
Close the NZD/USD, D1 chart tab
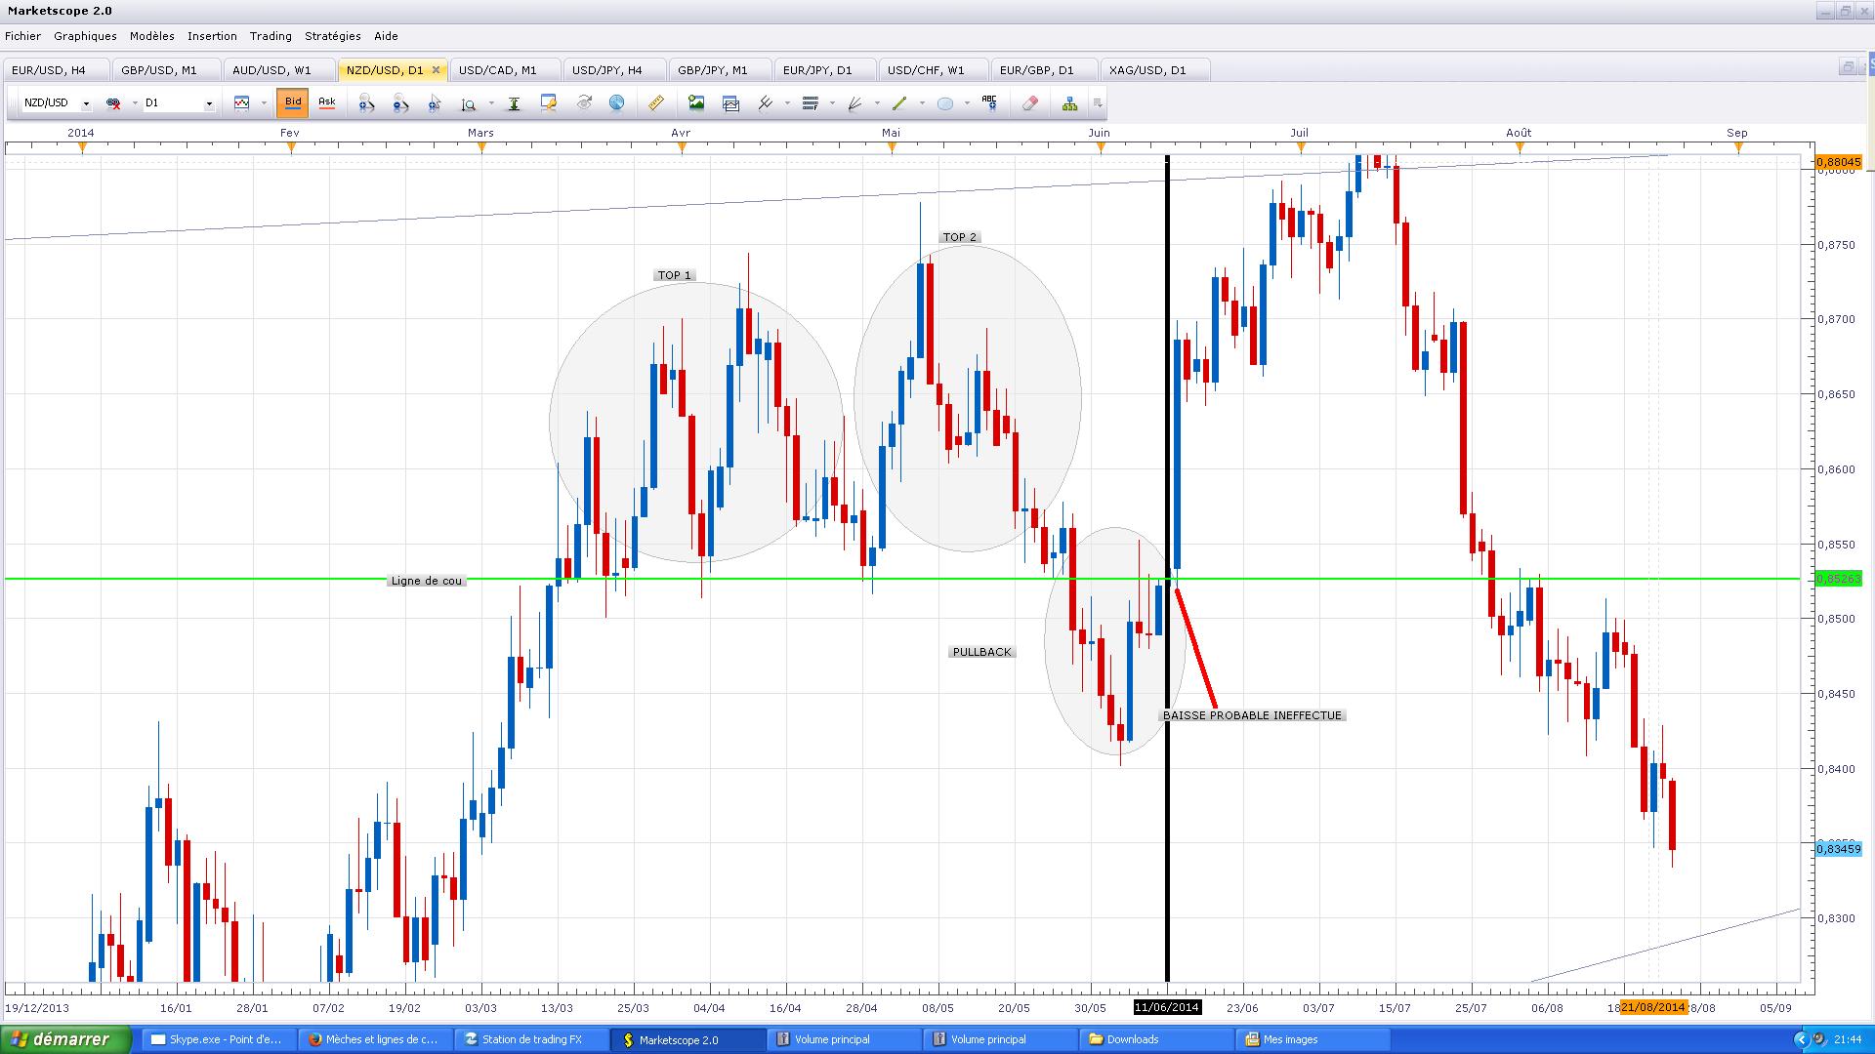click(x=436, y=70)
